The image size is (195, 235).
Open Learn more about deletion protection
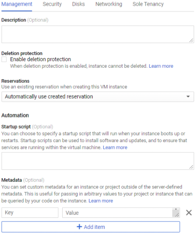pyautogui.click(x=161, y=66)
